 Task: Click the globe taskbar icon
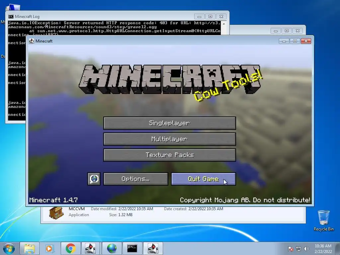112,248
